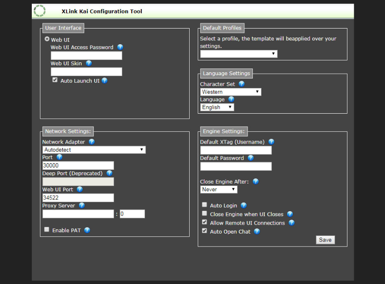
Task: Click the Engine Settings section heading
Action: (x=224, y=131)
